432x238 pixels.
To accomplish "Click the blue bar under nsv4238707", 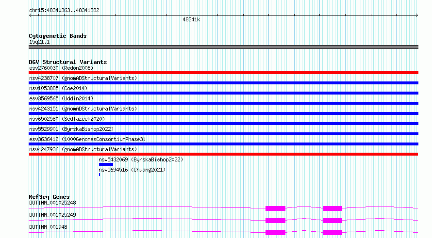I will point(223,83).
